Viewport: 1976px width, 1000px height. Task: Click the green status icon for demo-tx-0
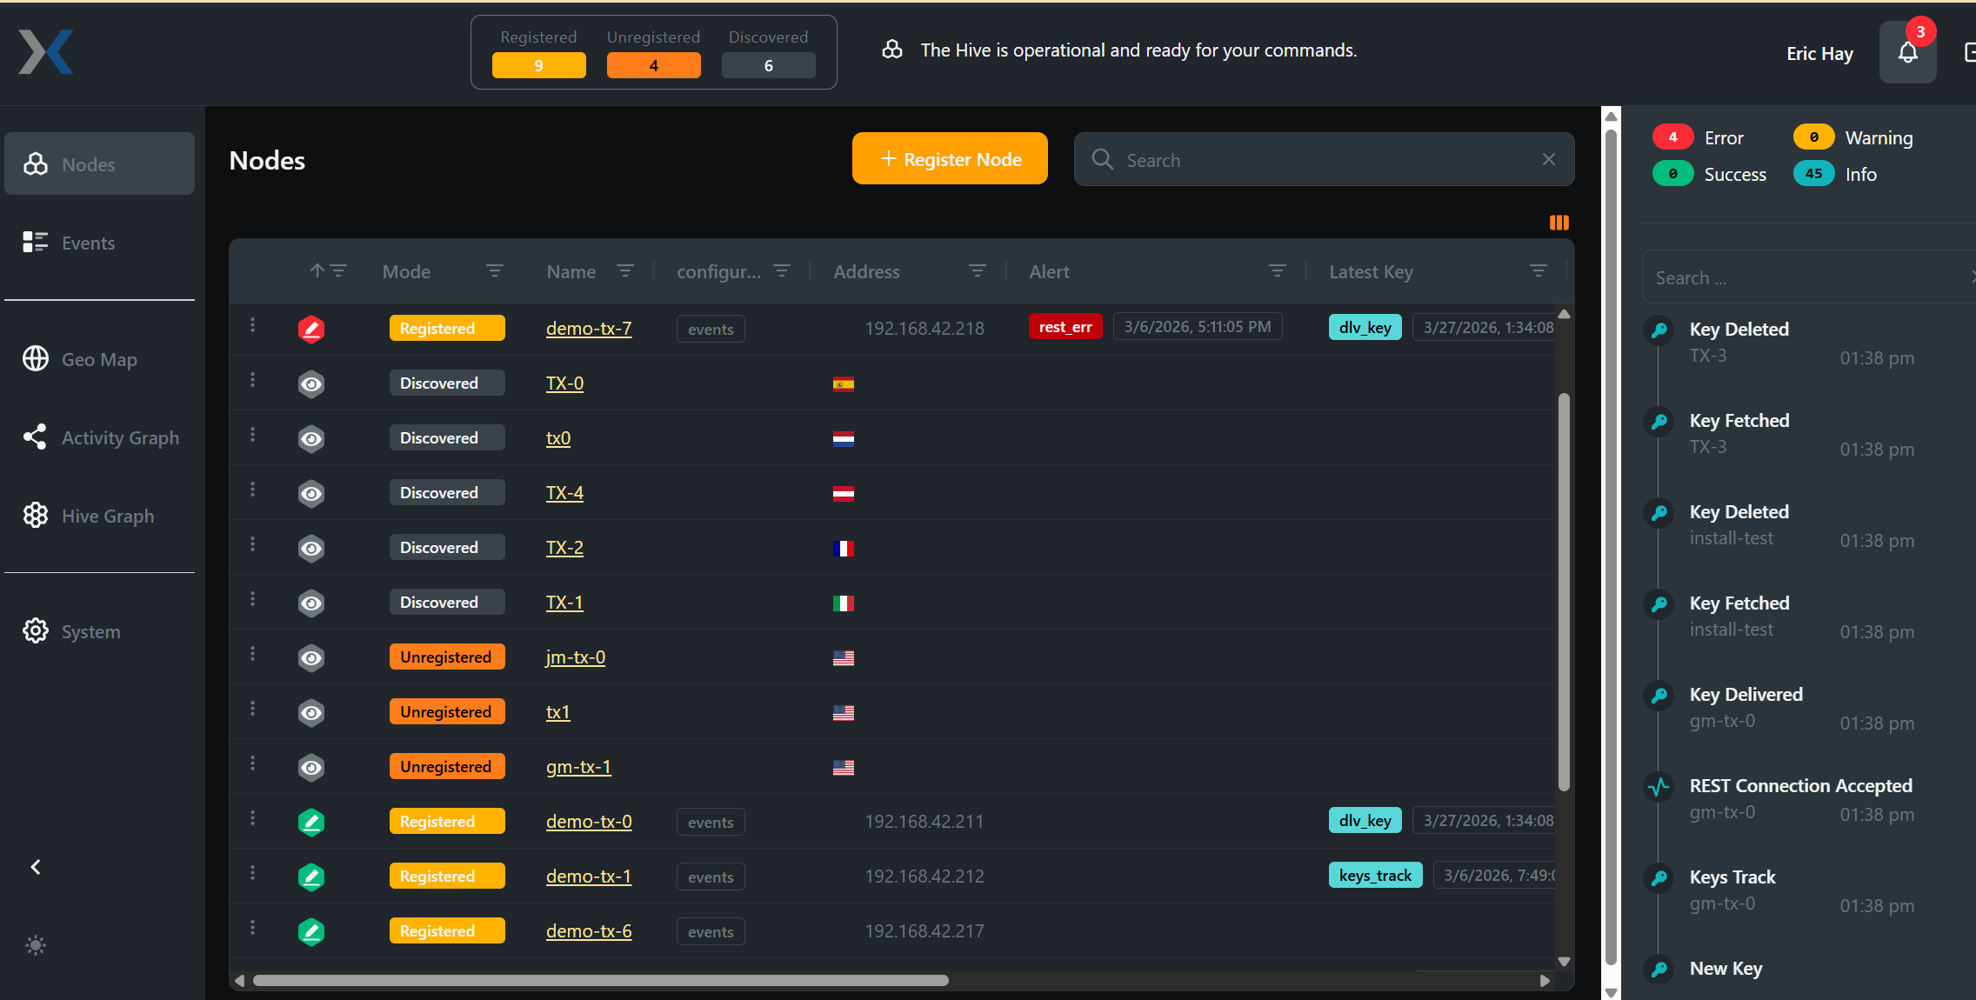311,822
